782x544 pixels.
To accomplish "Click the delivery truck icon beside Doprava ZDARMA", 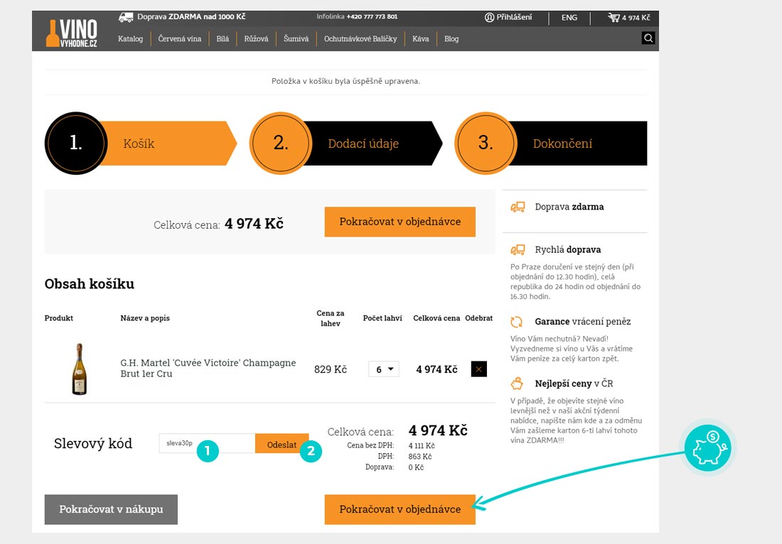I will pyautogui.click(x=126, y=17).
